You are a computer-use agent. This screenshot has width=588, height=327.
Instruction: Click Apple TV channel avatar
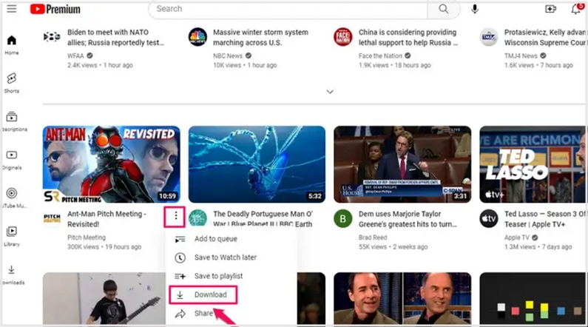(x=489, y=218)
